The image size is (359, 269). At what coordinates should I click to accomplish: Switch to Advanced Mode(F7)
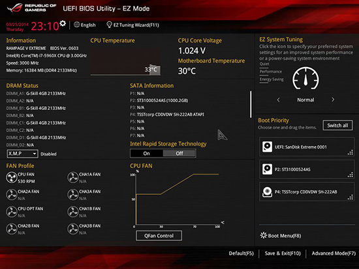(334, 253)
